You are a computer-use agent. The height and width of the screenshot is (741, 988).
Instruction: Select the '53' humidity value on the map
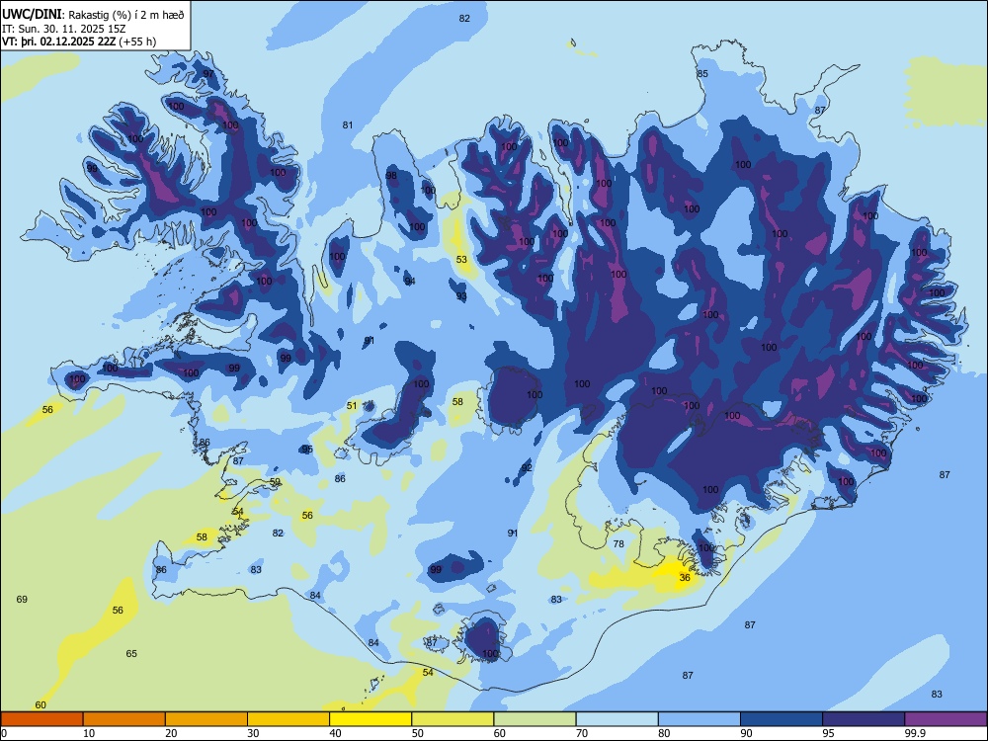tap(461, 260)
